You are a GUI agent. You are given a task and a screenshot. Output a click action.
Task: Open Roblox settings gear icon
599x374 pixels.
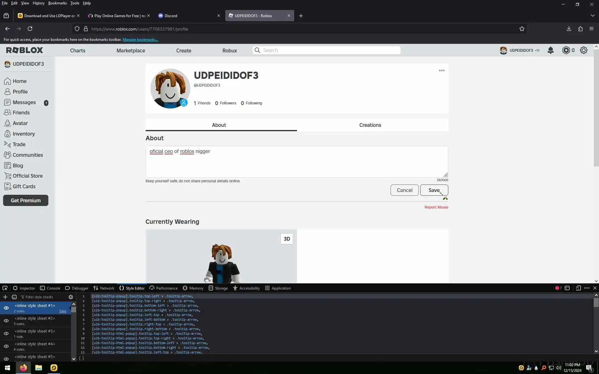(583, 50)
